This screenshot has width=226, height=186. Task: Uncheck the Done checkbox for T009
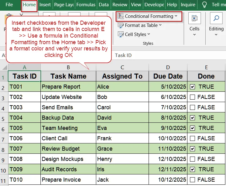192,169
